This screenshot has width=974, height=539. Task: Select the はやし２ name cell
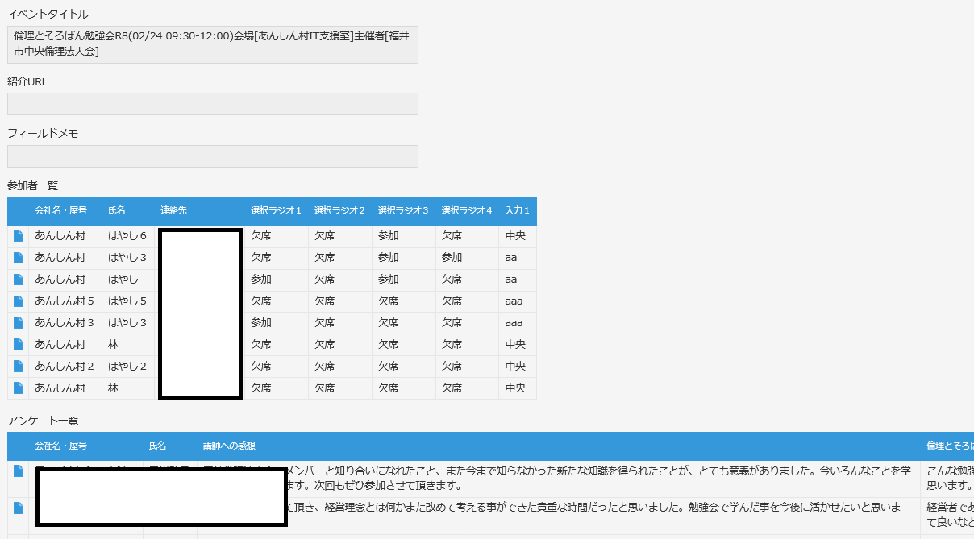pyautogui.click(x=127, y=367)
